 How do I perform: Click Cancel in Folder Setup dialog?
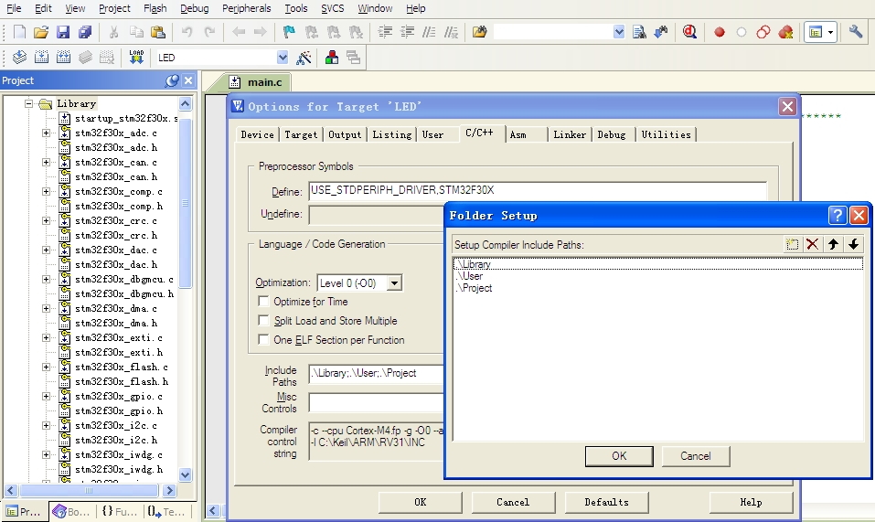[x=695, y=456]
